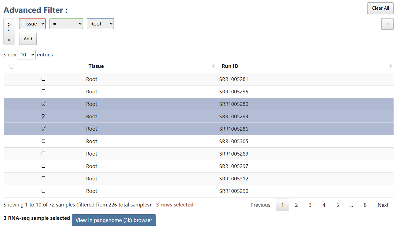396x228 pixels.
Task: Toggle the select-all checkbox in table header
Action: [x=12, y=66]
